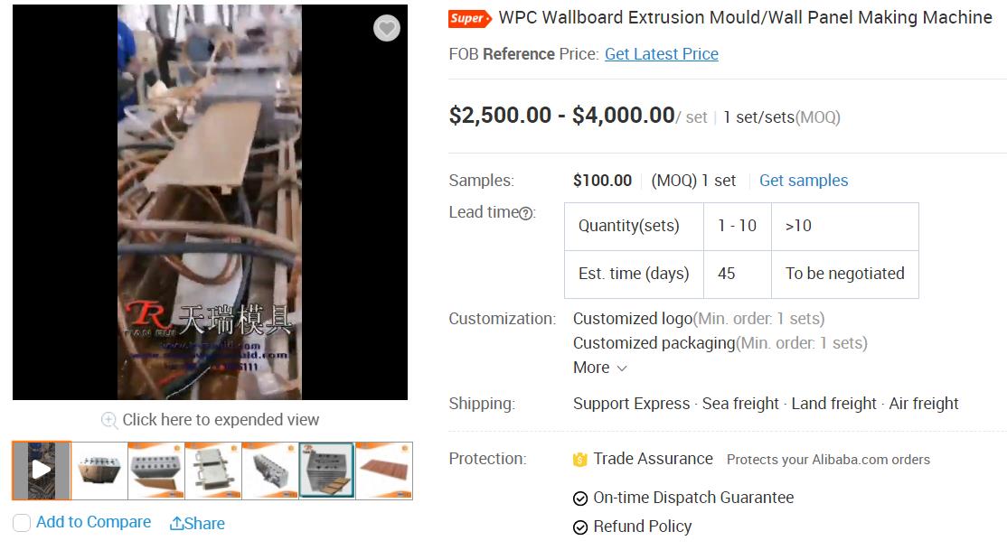Play the product video thumbnail
The height and width of the screenshot is (550, 1007).
(42, 471)
